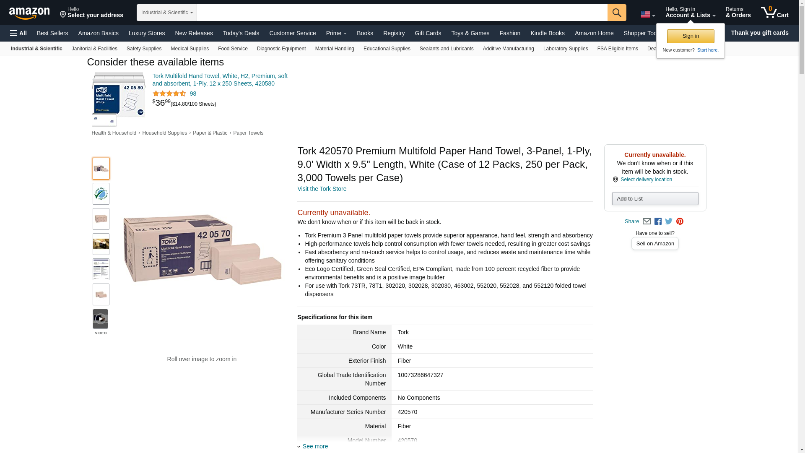Click the Amazon logo
The image size is (805, 453).
pos(29,13)
